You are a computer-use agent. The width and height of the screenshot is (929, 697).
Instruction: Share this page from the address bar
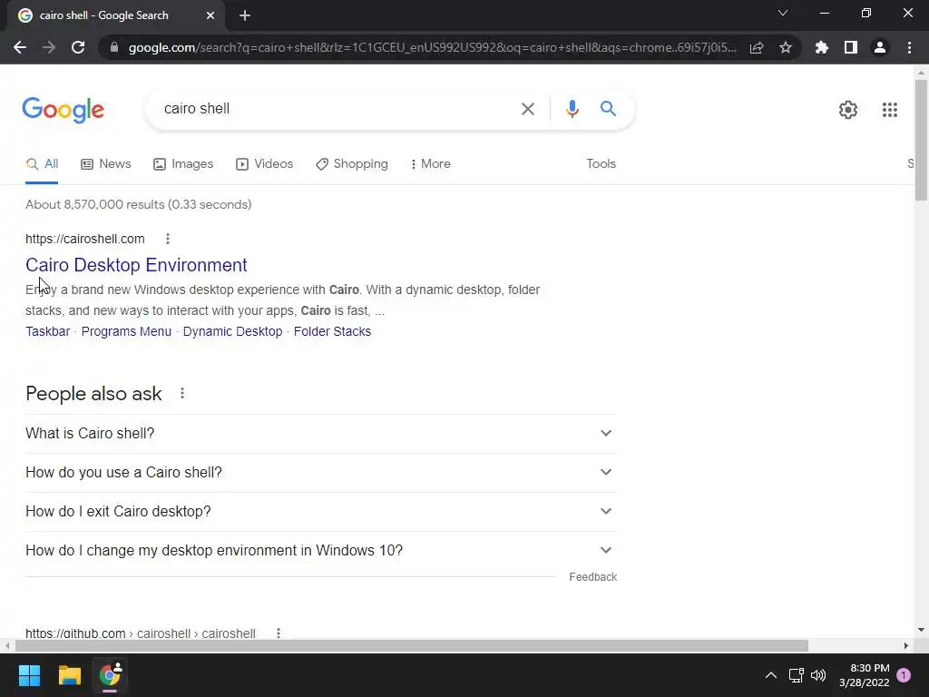(x=757, y=47)
